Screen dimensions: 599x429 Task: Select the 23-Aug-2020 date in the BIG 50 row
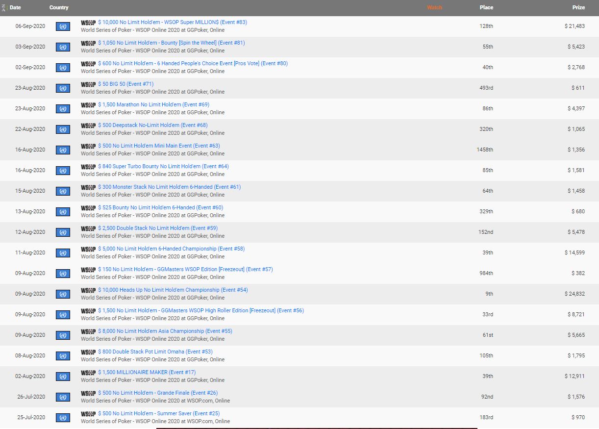30,88
